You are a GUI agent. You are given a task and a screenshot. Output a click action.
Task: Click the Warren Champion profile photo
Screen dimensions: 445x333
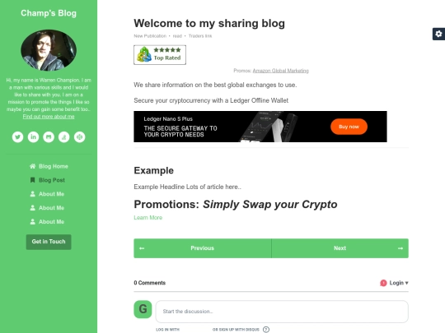point(49,50)
